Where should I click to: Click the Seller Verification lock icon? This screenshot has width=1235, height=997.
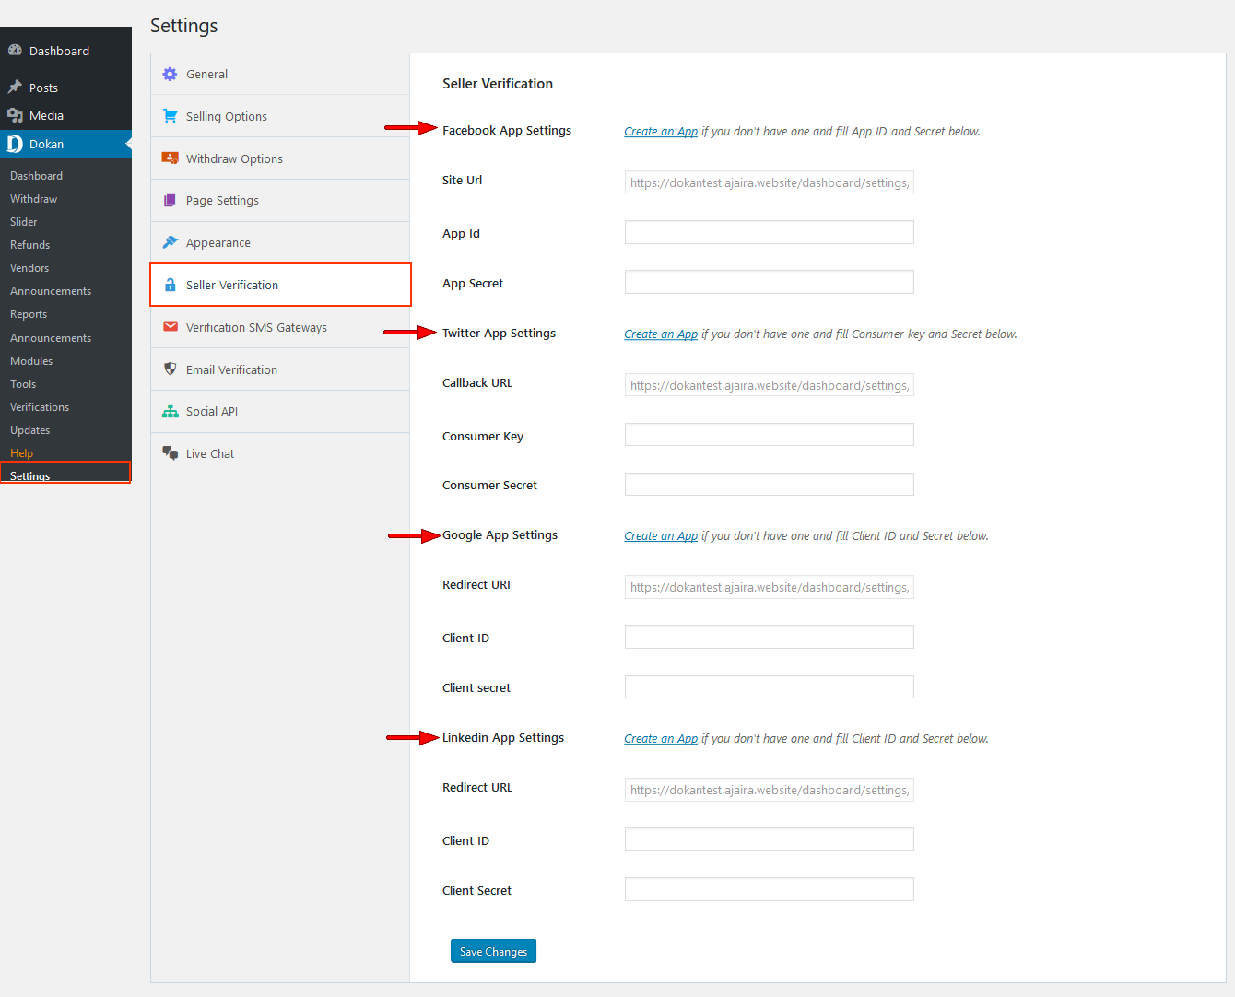(x=170, y=285)
